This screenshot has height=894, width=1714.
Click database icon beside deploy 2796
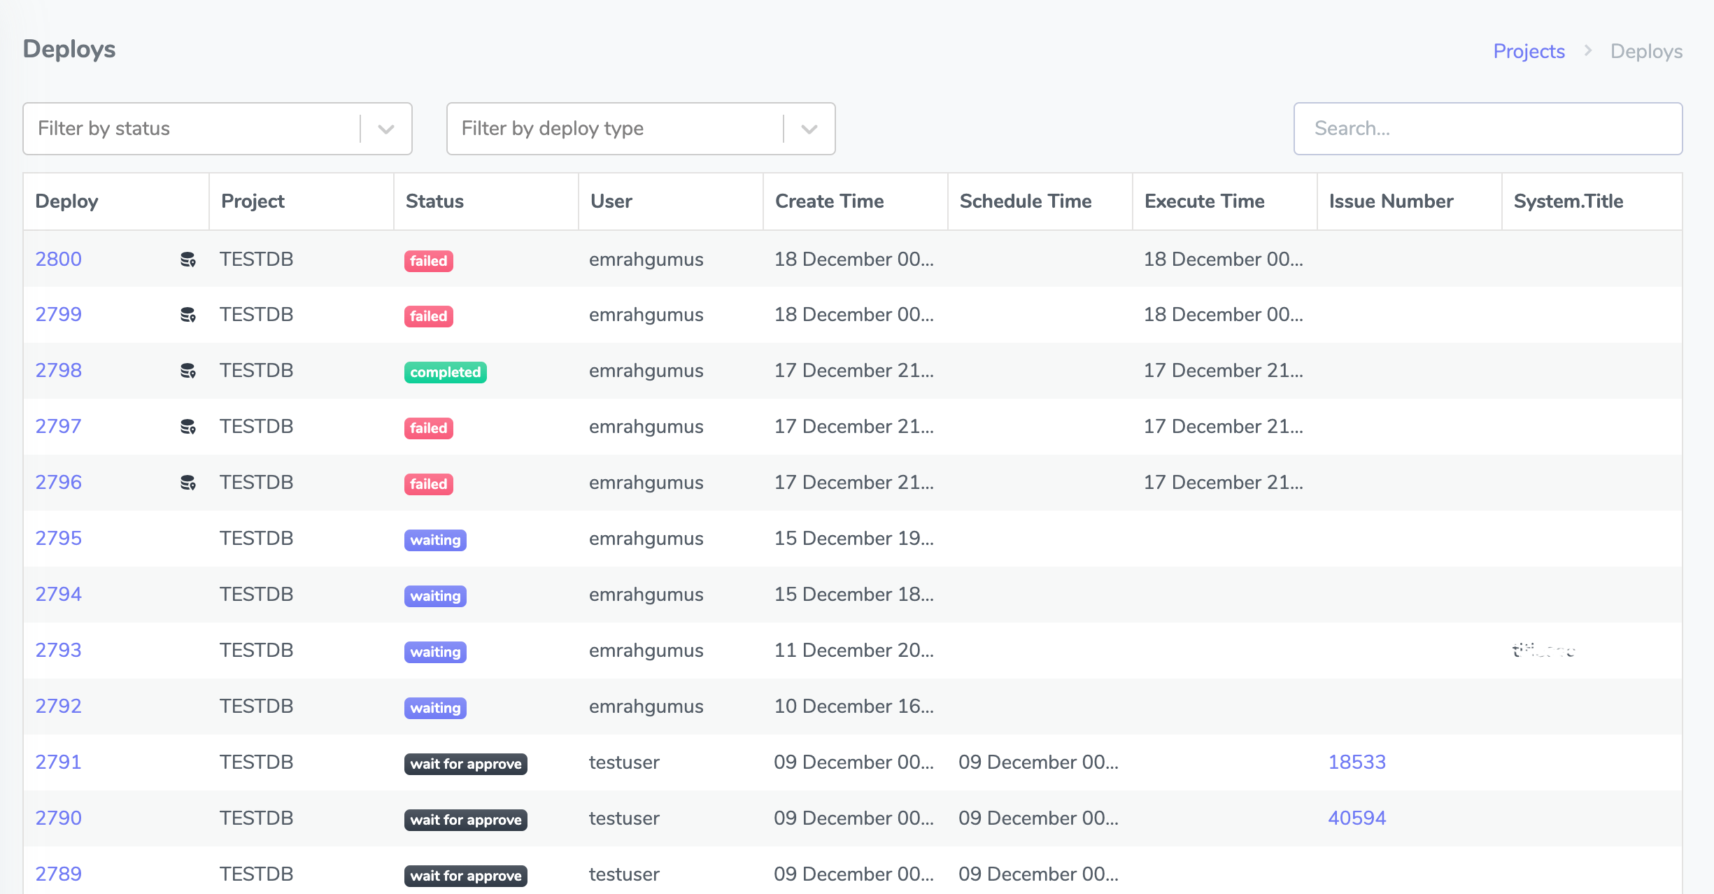[187, 483]
